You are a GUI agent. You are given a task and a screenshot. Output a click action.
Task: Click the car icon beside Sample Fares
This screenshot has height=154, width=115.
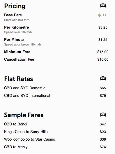103,115
